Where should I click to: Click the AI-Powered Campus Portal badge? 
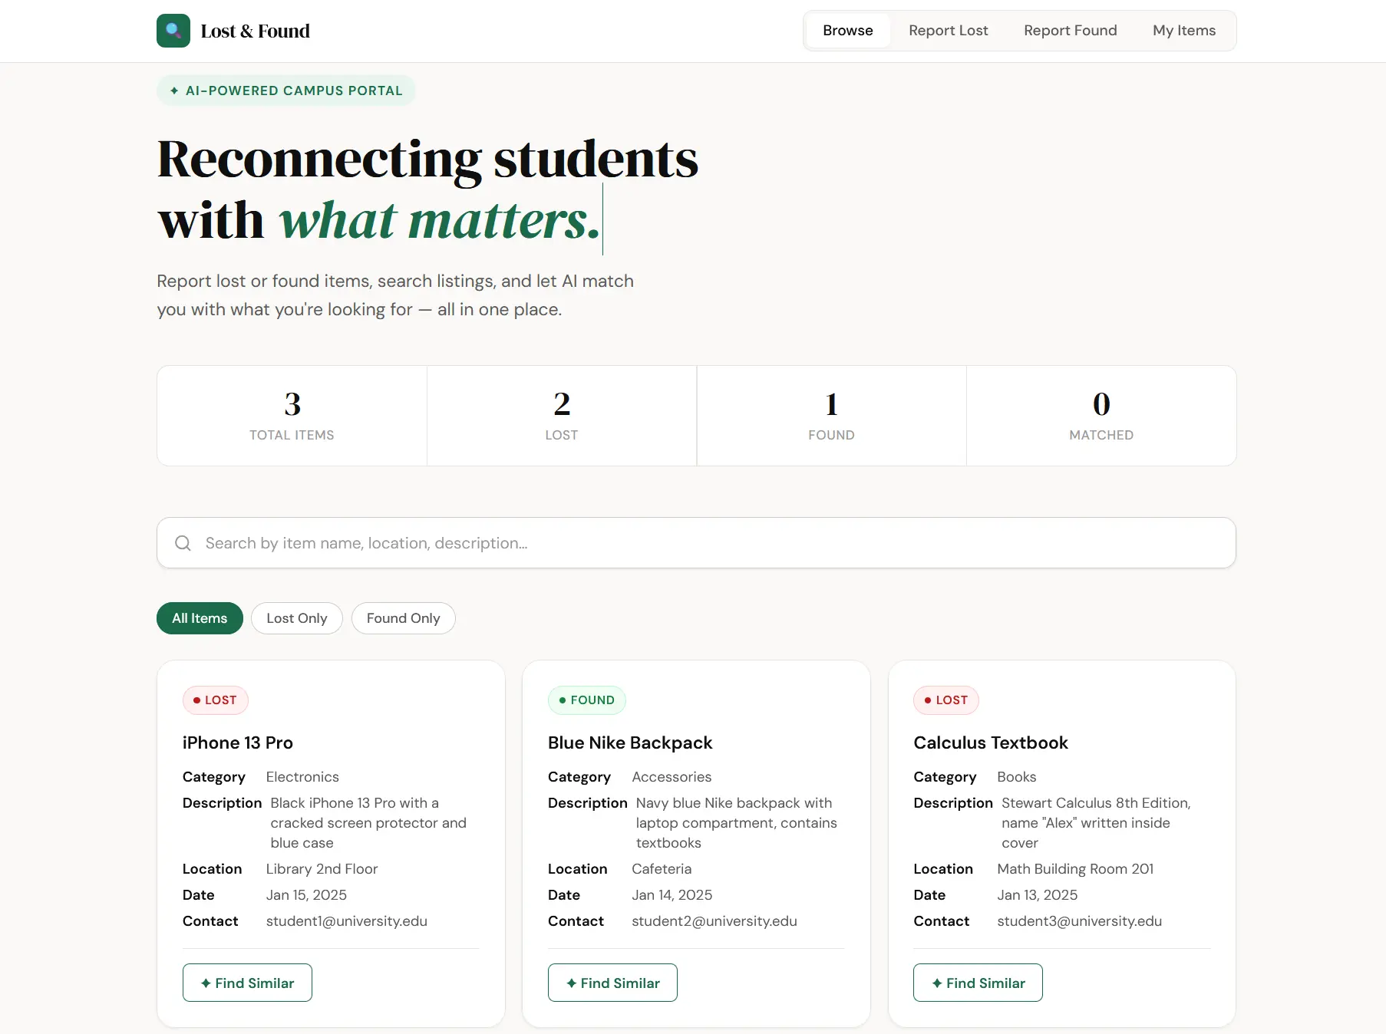[286, 91]
